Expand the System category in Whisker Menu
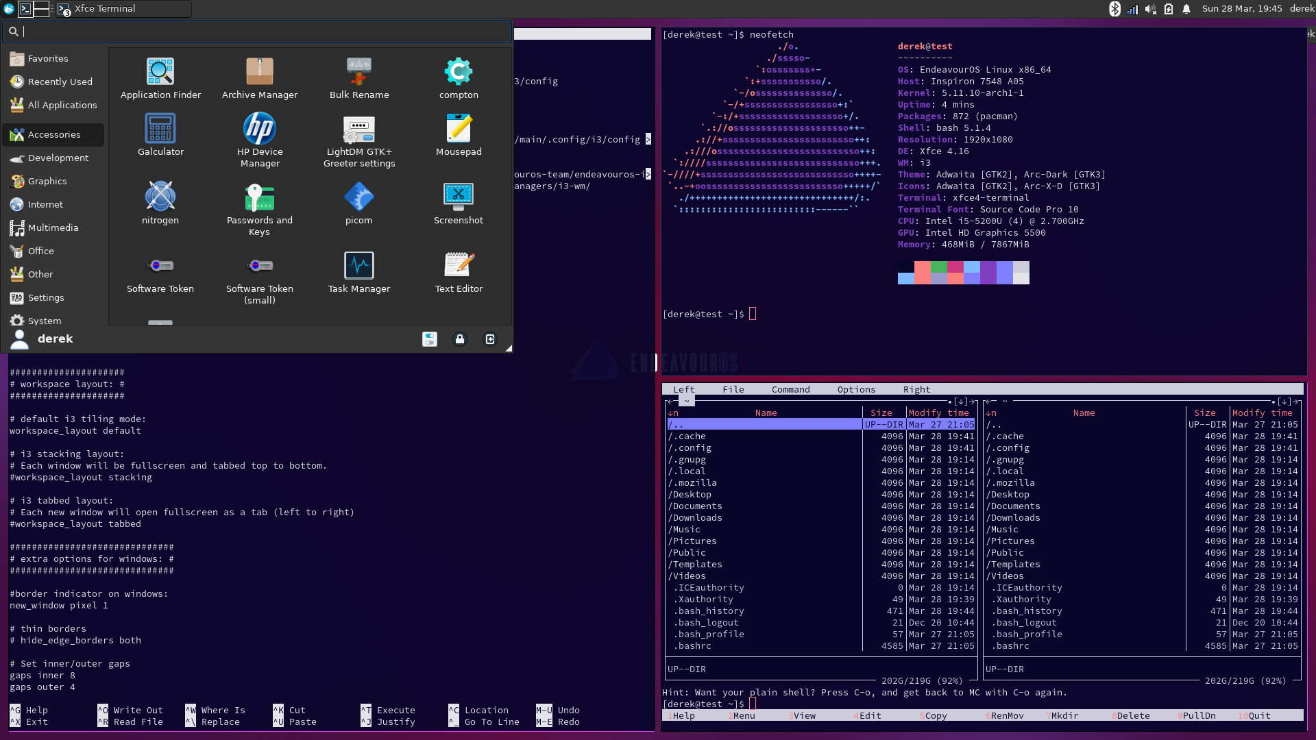The height and width of the screenshot is (740, 1316). [x=45, y=320]
